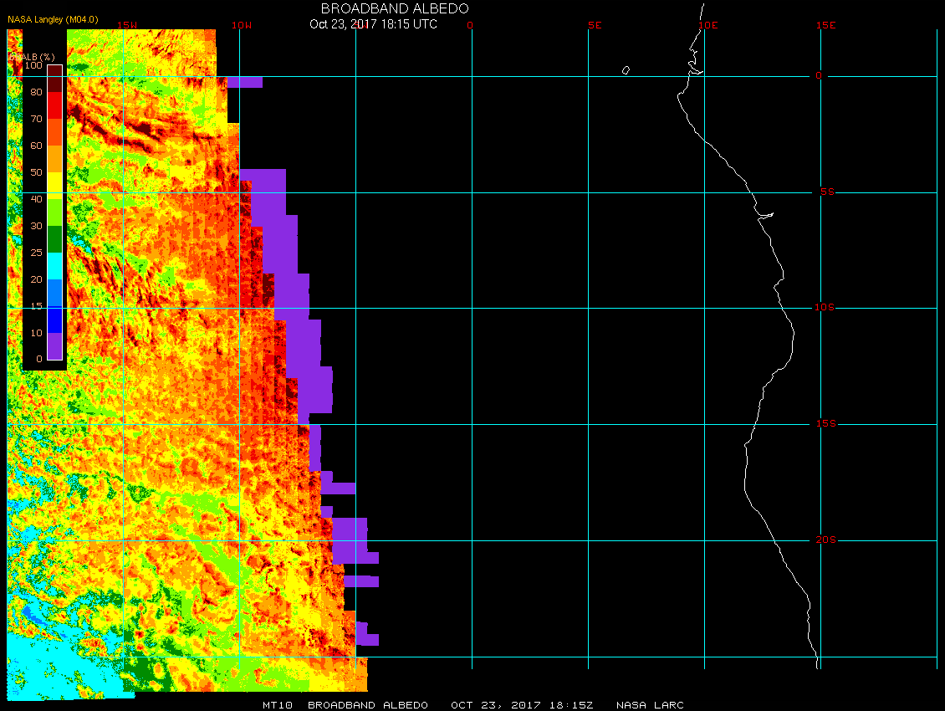Click the legend value 20

coord(37,279)
